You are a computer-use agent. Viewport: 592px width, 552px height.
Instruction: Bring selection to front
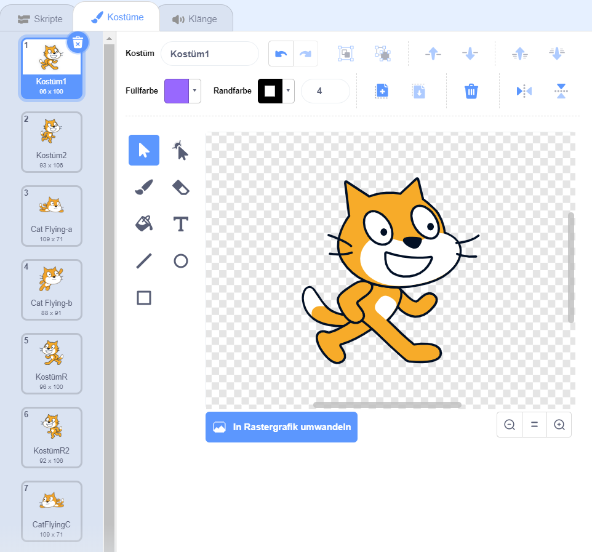tap(520, 54)
